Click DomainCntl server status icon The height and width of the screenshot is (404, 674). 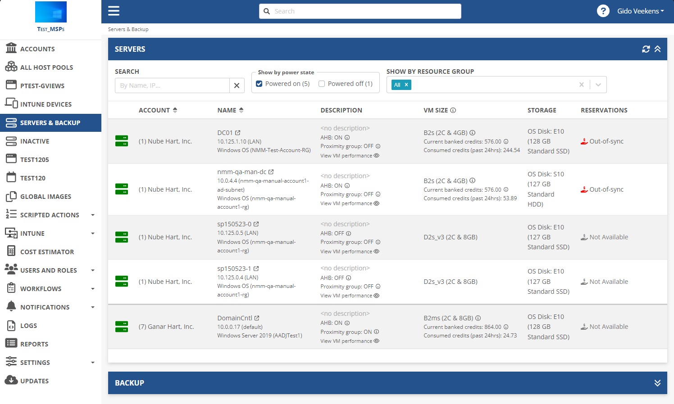coord(122,327)
